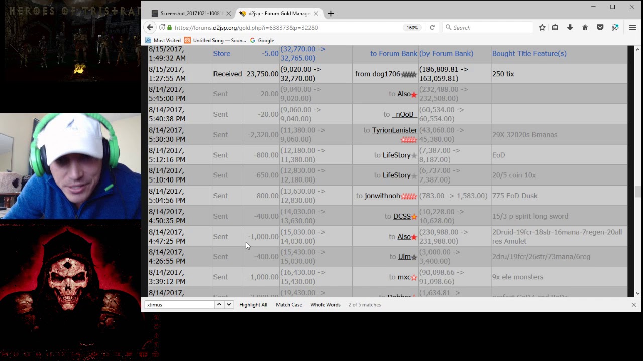Close the Screenshot_20171021 tab
The width and height of the screenshot is (643, 361).
[228, 14]
